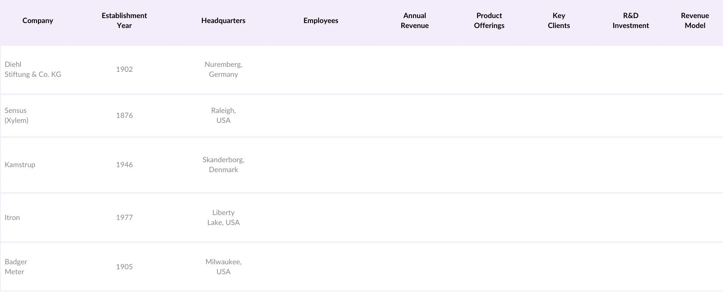This screenshot has height=295, width=723.
Task: Select the Milwaukee, USA headquarters cell
Action: click(x=223, y=267)
